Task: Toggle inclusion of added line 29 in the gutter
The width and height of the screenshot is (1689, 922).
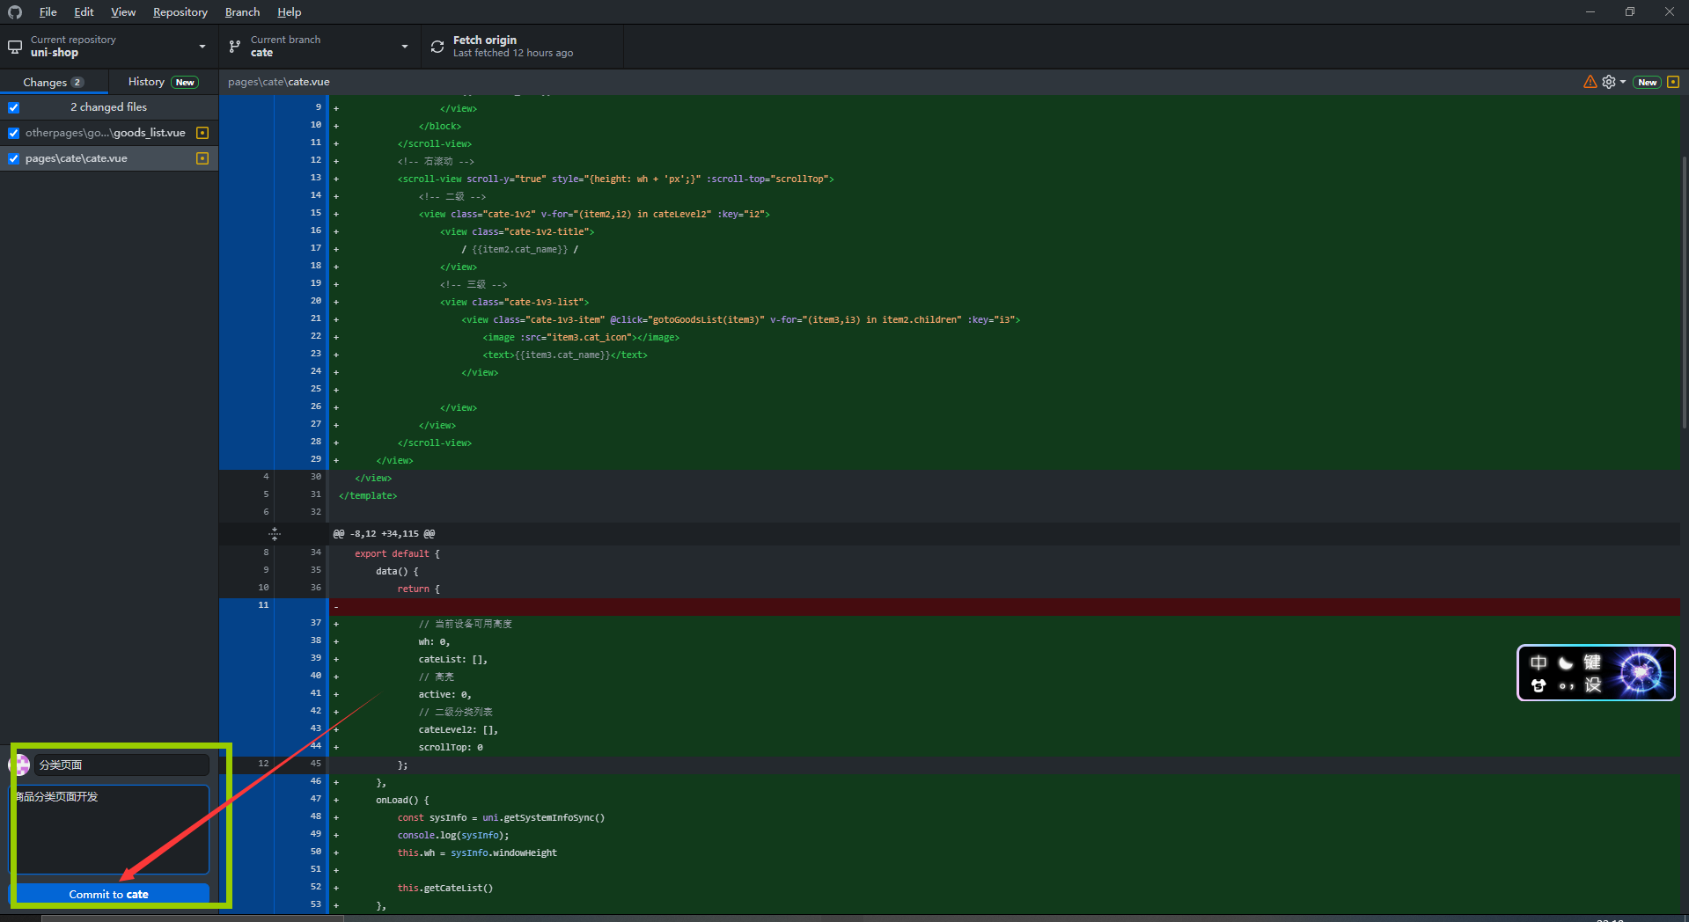Action: pyautogui.click(x=273, y=459)
